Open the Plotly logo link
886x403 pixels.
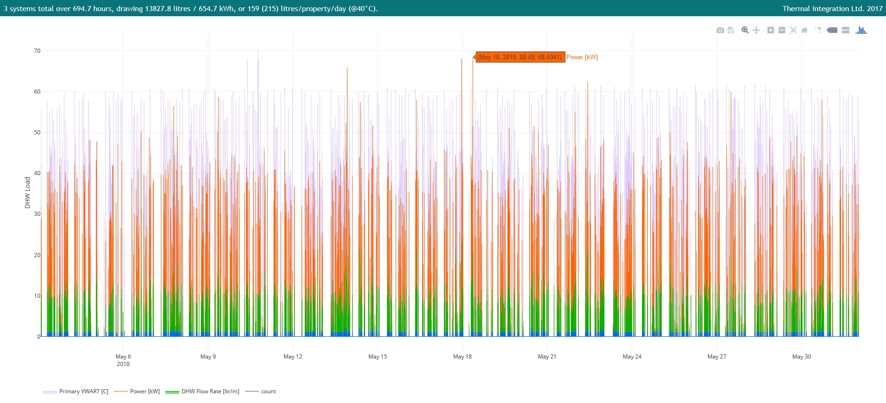[x=861, y=30]
